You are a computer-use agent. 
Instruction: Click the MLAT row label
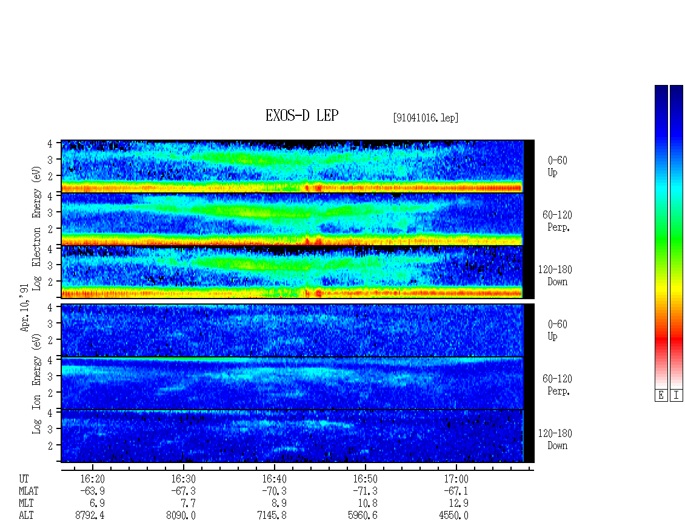[29, 491]
